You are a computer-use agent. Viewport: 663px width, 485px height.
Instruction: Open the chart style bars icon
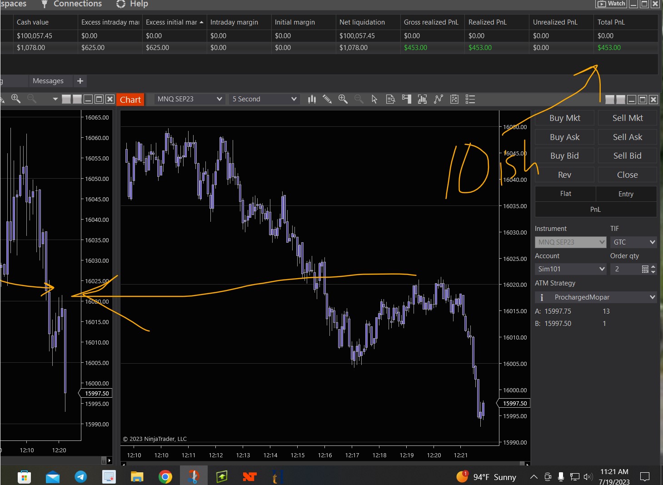pos(312,99)
